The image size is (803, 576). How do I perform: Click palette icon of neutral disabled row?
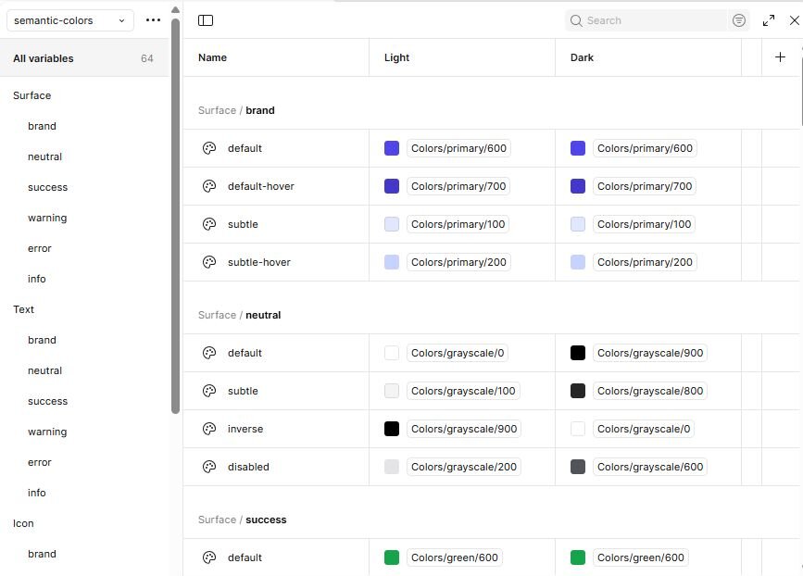point(209,467)
